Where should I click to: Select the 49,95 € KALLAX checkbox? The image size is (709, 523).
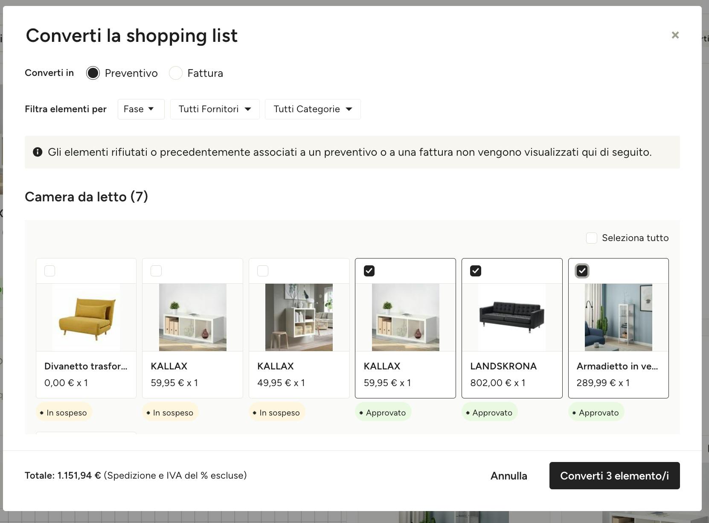[x=263, y=271]
